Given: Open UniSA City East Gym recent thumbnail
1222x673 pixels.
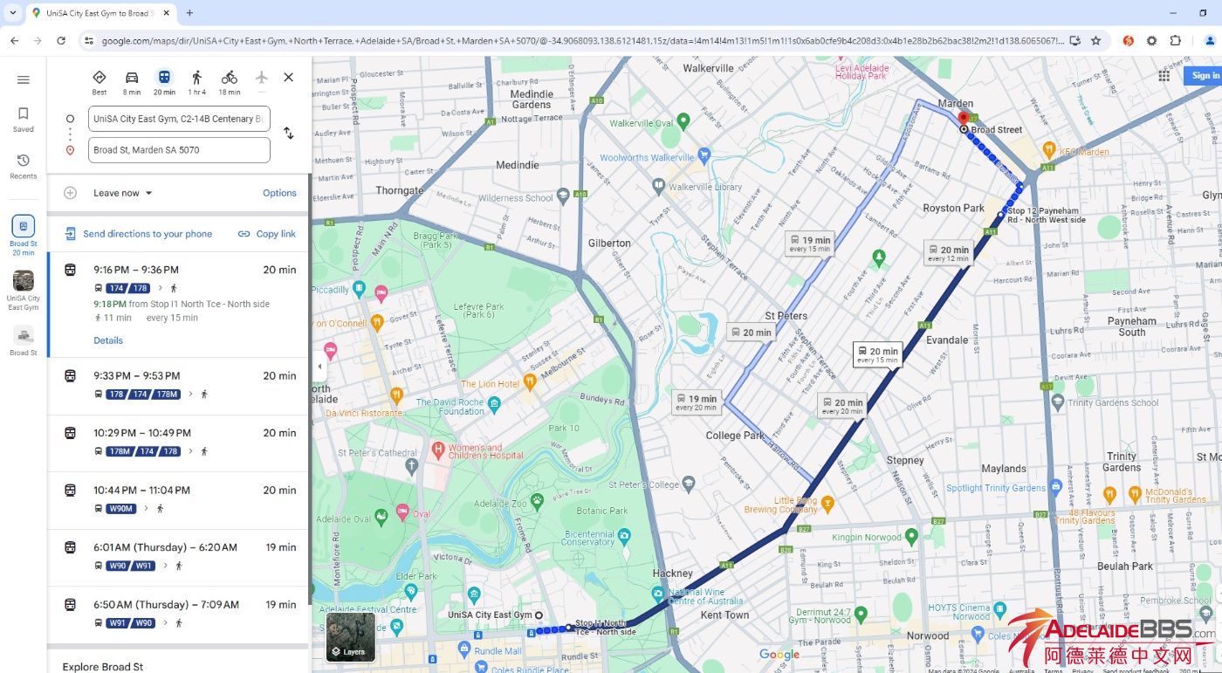Looking at the screenshot, I should (24, 290).
